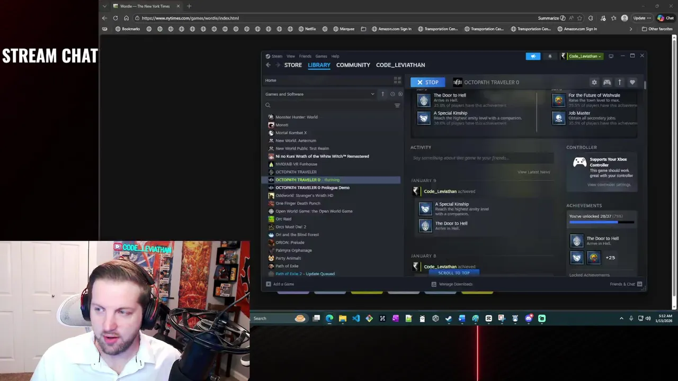Open the Help menu in Steam

click(x=335, y=56)
